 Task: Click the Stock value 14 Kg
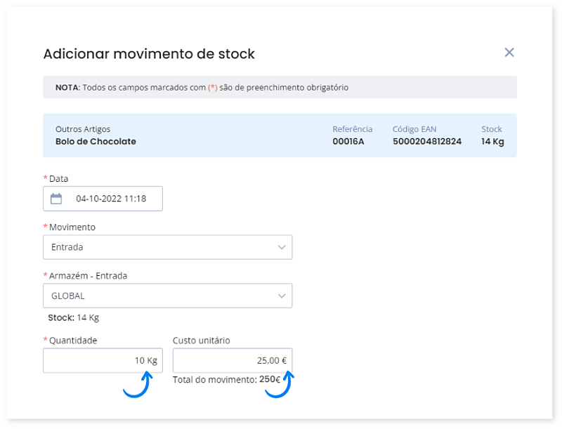[492, 141]
